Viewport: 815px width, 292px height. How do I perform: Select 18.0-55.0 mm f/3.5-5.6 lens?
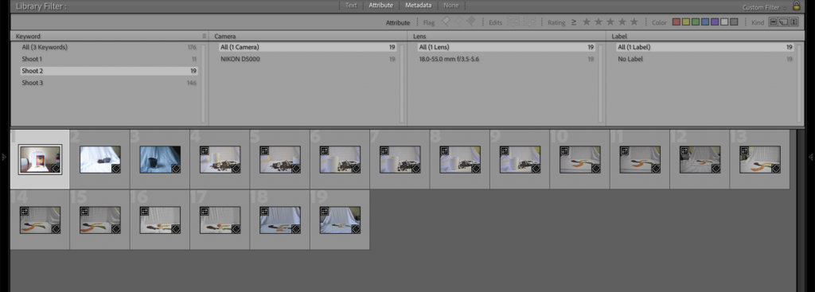[506, 59]
